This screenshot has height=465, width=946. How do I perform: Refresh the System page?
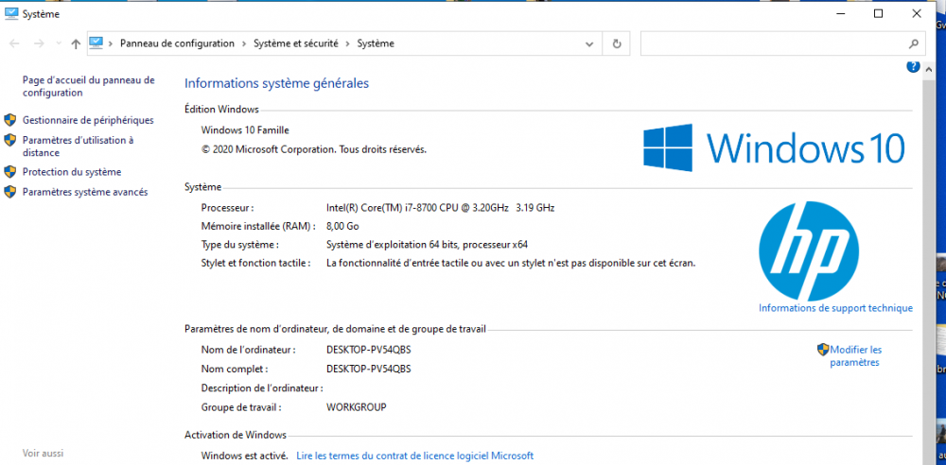coord(617,43)
